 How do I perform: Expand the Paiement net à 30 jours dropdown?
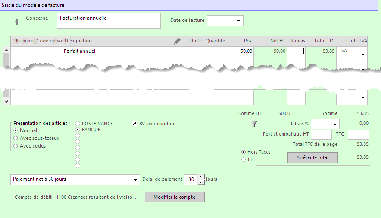(135, 179)
